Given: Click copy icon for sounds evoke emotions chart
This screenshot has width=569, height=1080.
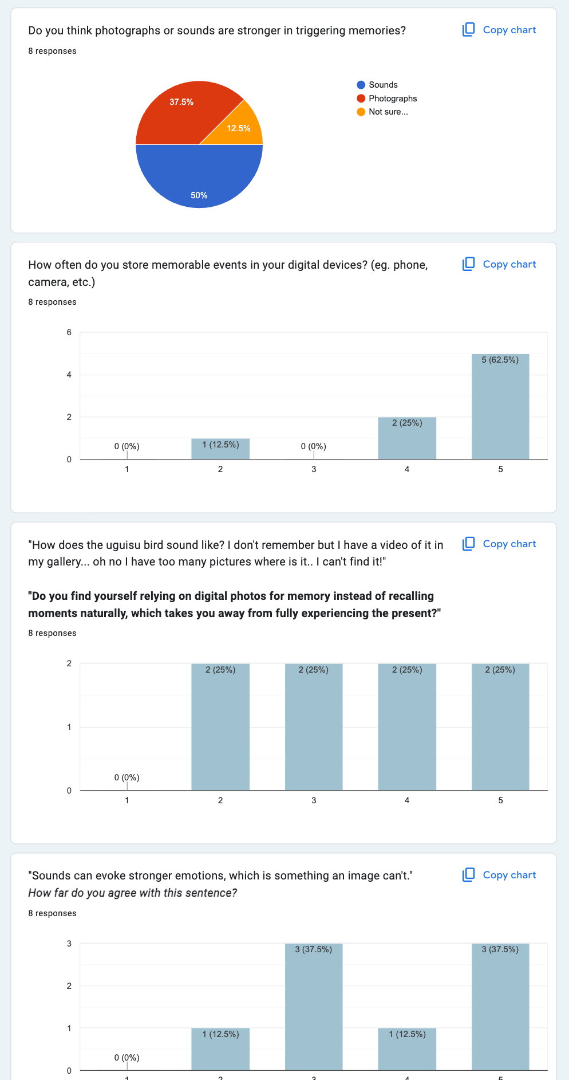Looking at the screenshot, I should click(469, 875).
